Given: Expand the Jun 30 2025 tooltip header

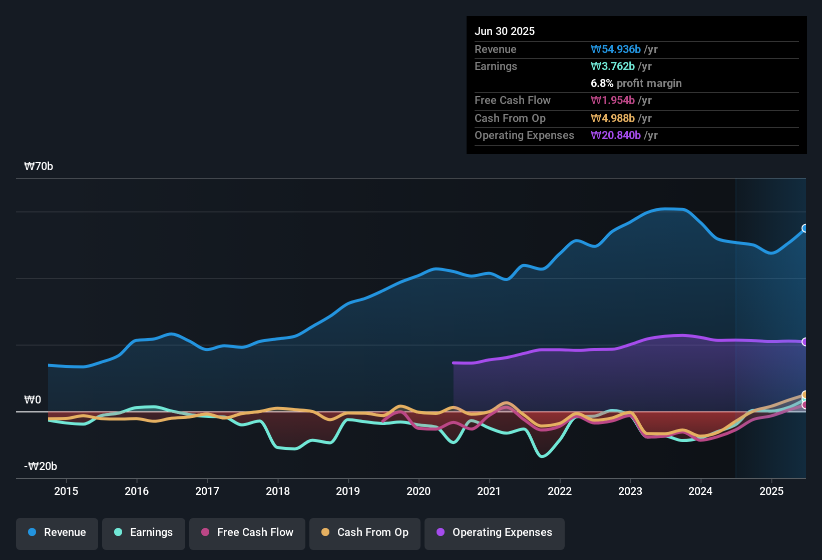Looking at the screenshot, I should coord(505,31).
